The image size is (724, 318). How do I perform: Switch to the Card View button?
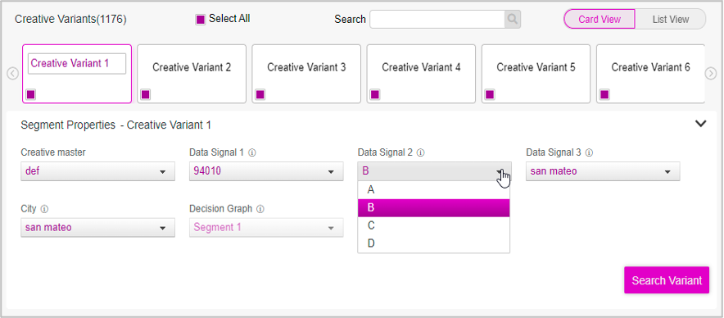coord(600,20)
